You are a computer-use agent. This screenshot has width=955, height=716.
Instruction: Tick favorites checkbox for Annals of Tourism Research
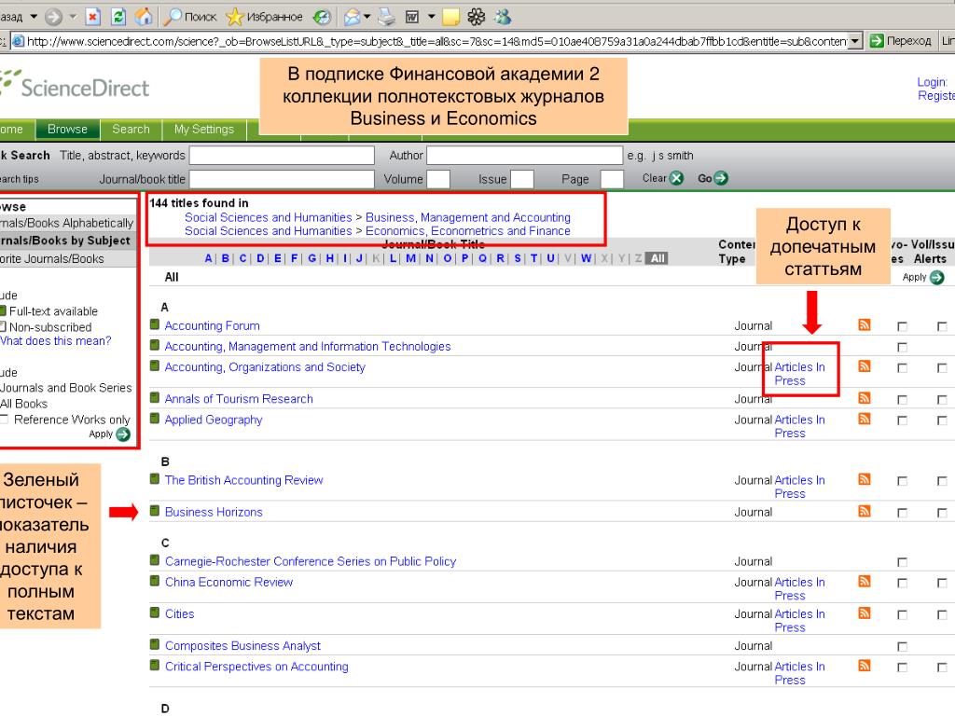tap(902, 400)
